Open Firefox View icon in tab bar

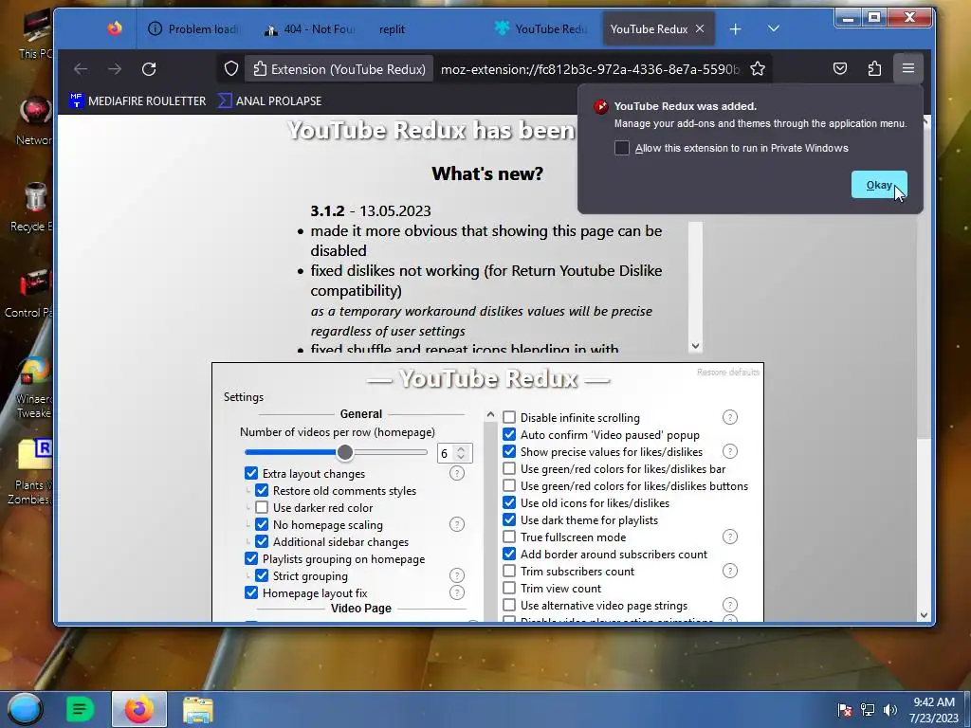click(x=115, y=28)
